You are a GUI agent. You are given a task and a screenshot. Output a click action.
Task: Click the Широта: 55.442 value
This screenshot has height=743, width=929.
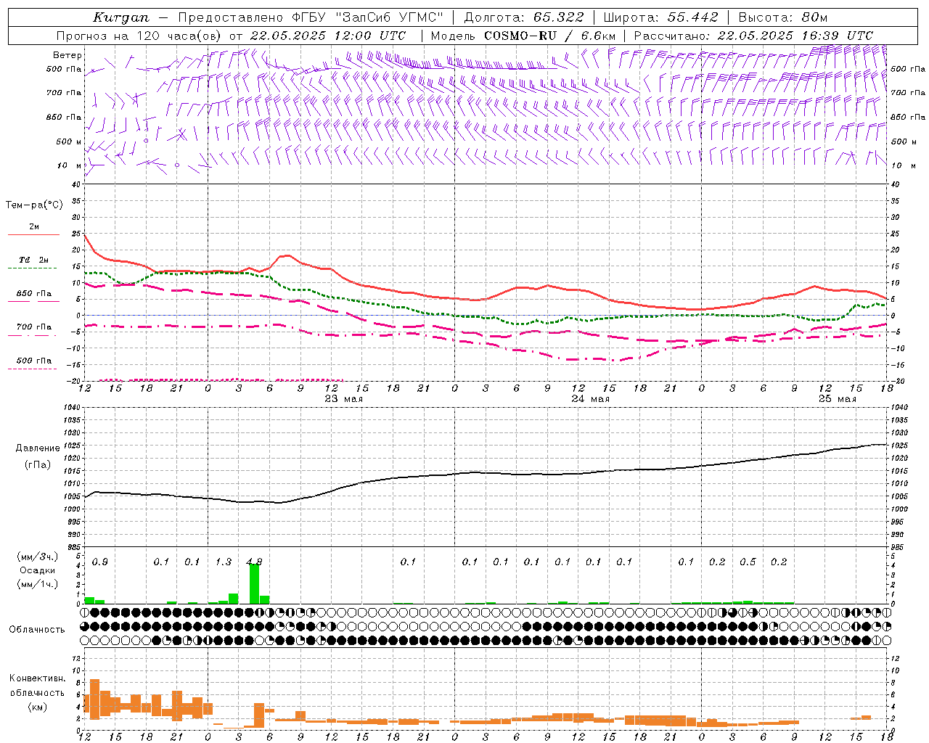pos(660,17)
